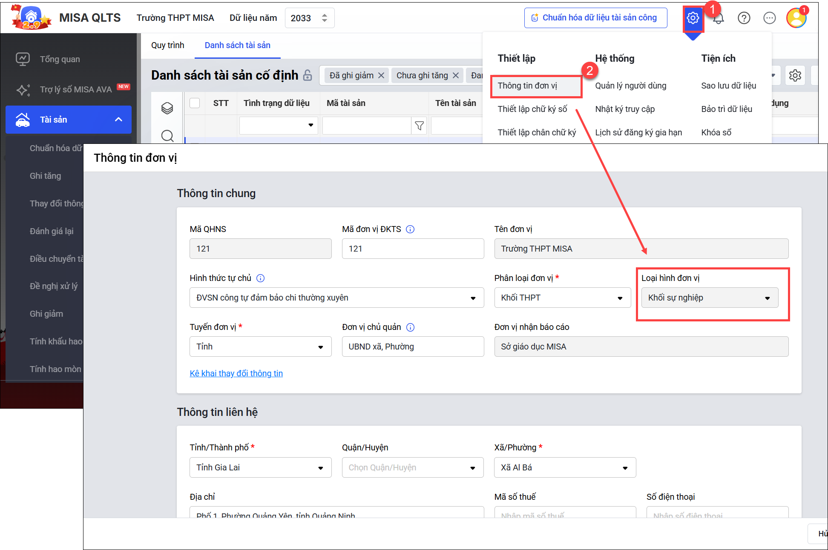Viewport: 828px width, 550px height.
Task: Click the layers icon left of table
Action: pos(167,108)
